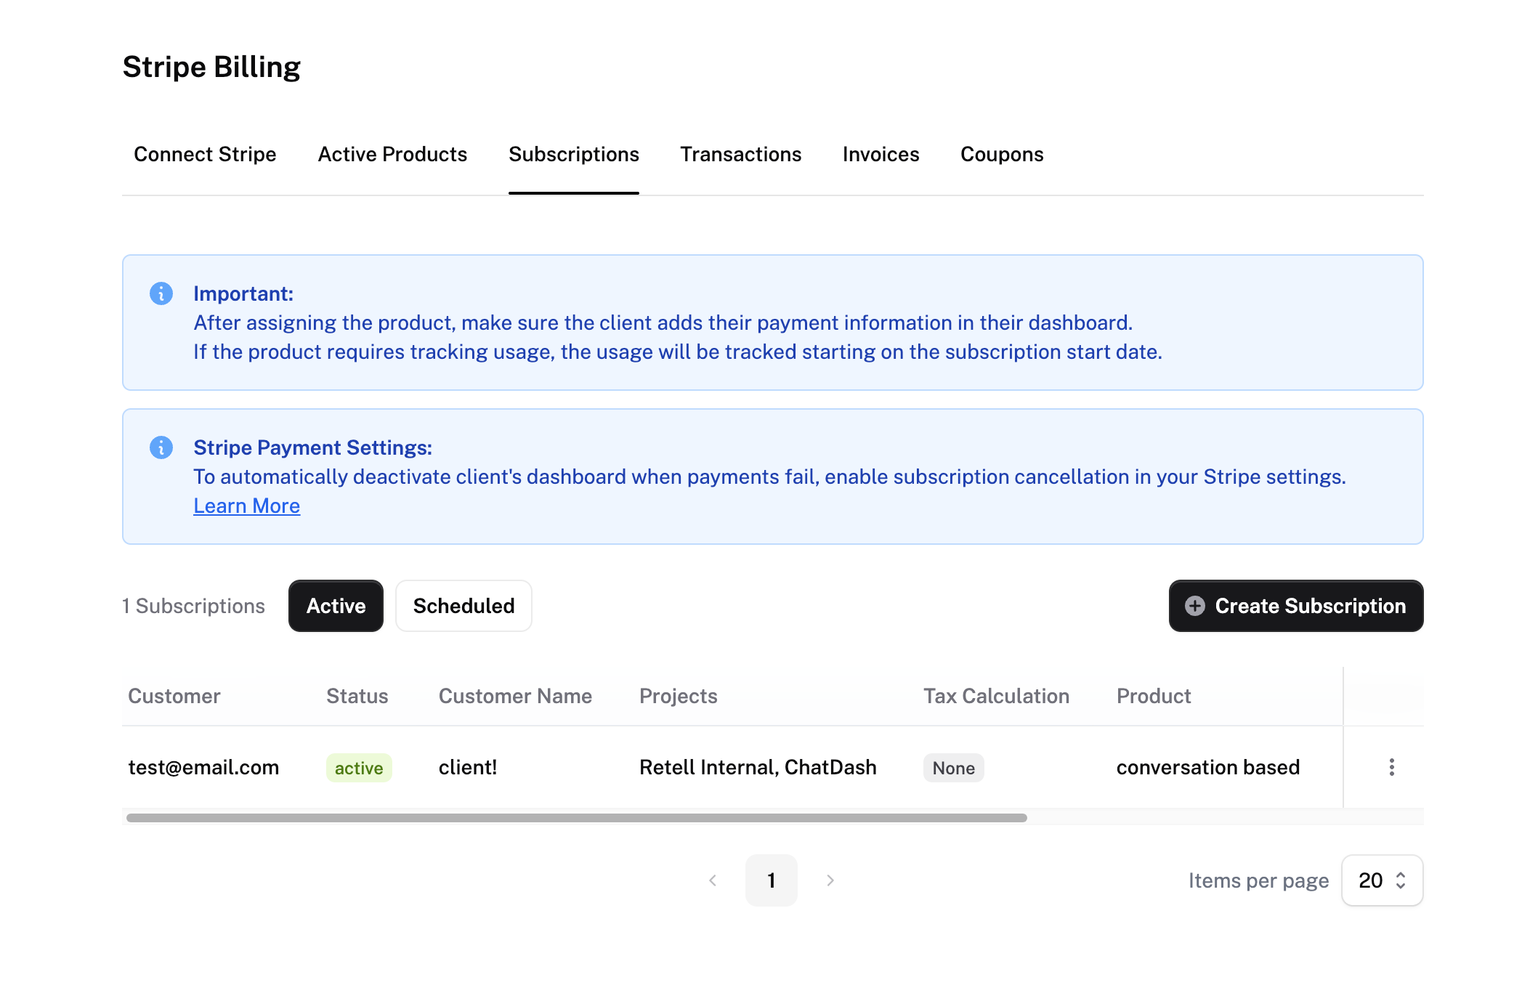Click the Retell Internal, ChatDash projects cell
The image size is (1530, 985).
tap(758, 767)
